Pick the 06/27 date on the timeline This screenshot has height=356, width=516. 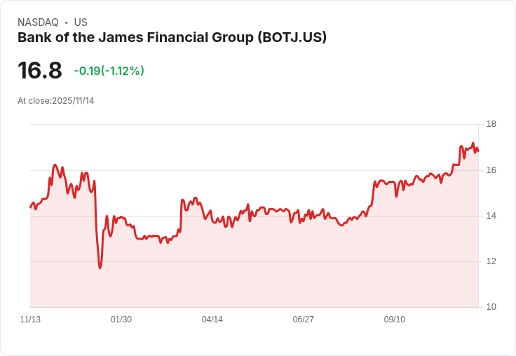(304, 320)
